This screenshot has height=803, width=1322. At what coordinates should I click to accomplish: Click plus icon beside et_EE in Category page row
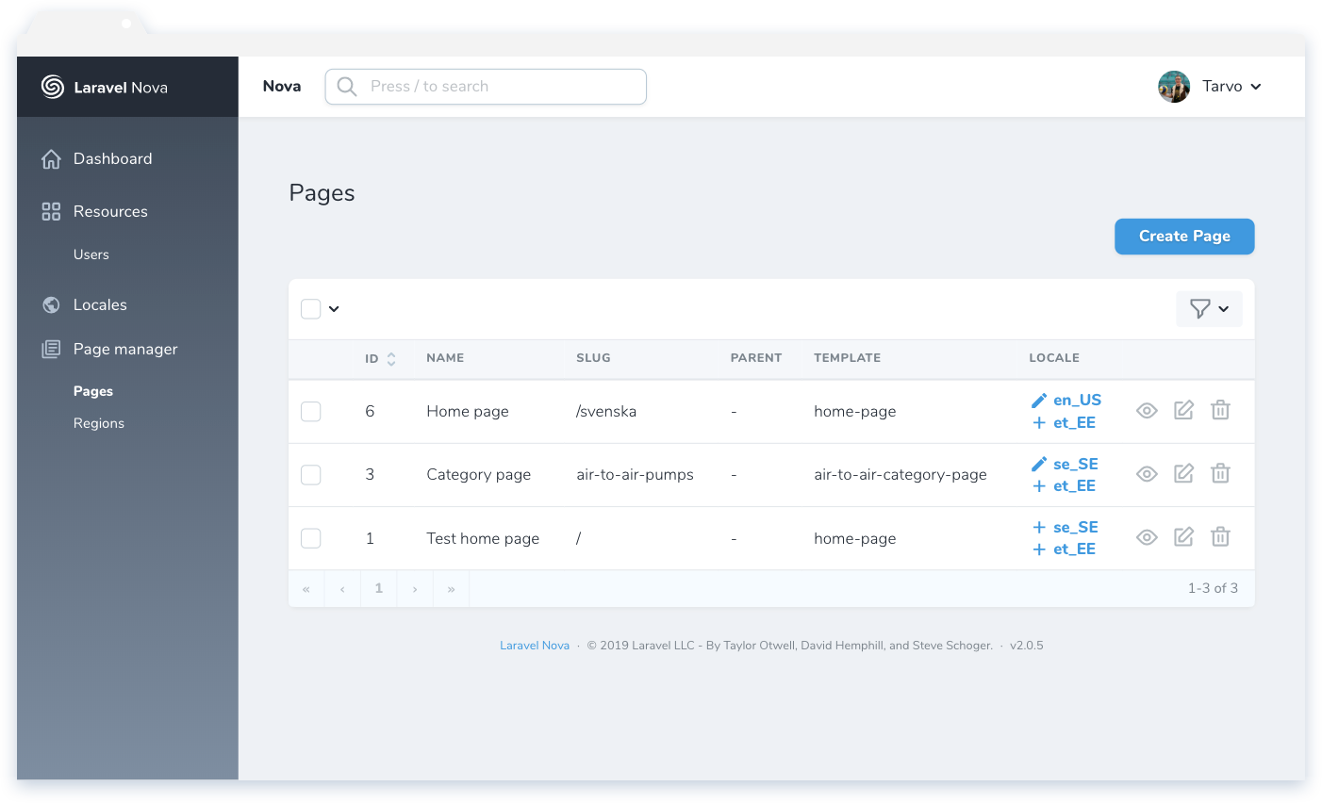(1039, 486)
